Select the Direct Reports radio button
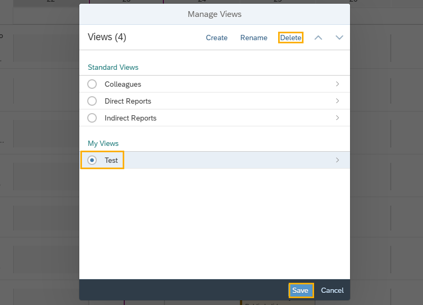This screenshot has height=305, width=423. coord(92,101)
